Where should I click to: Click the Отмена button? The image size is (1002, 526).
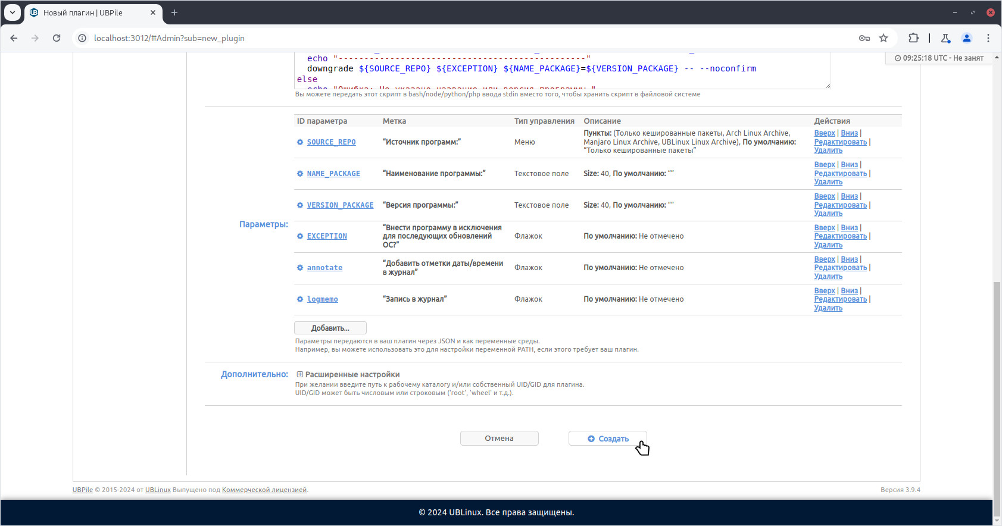coord(499,439)
